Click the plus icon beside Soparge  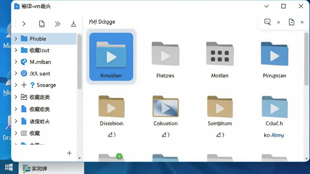(x=24, y=85)
